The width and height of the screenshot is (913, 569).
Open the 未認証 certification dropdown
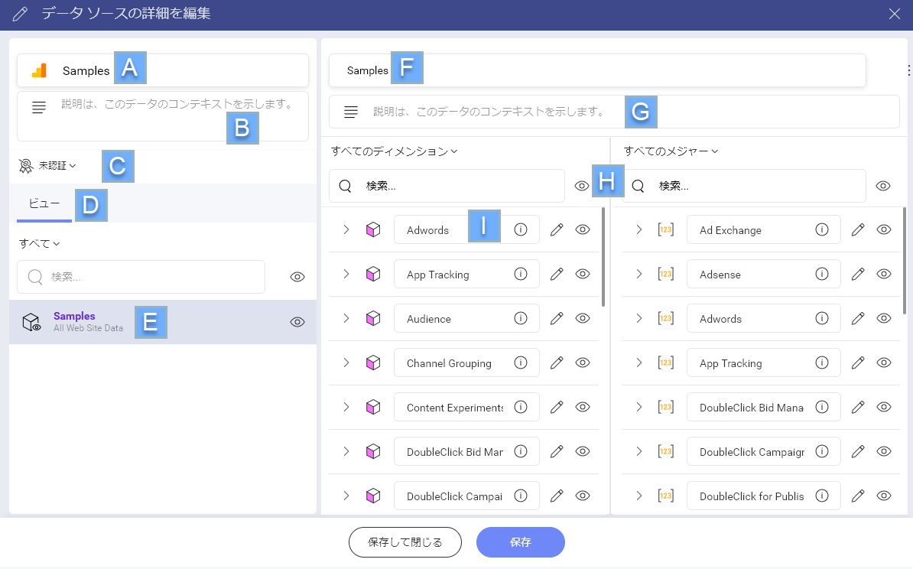tap(47, 166)
